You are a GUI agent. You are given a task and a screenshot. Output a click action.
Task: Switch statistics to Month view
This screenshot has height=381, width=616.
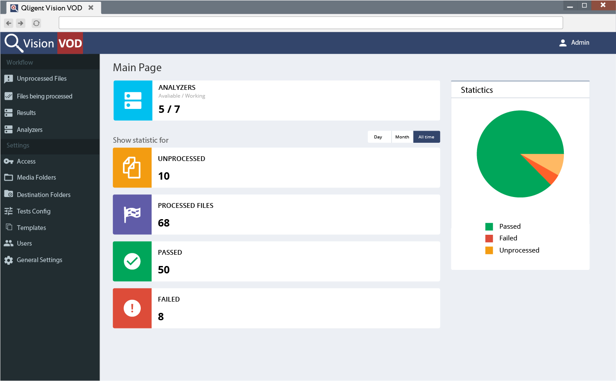point(402,137)
